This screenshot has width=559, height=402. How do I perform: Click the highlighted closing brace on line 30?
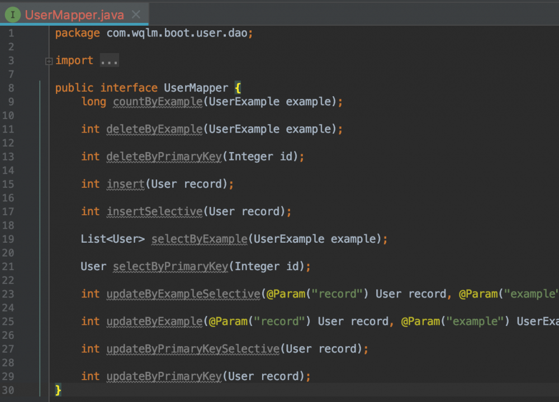(x=58, y=390)
